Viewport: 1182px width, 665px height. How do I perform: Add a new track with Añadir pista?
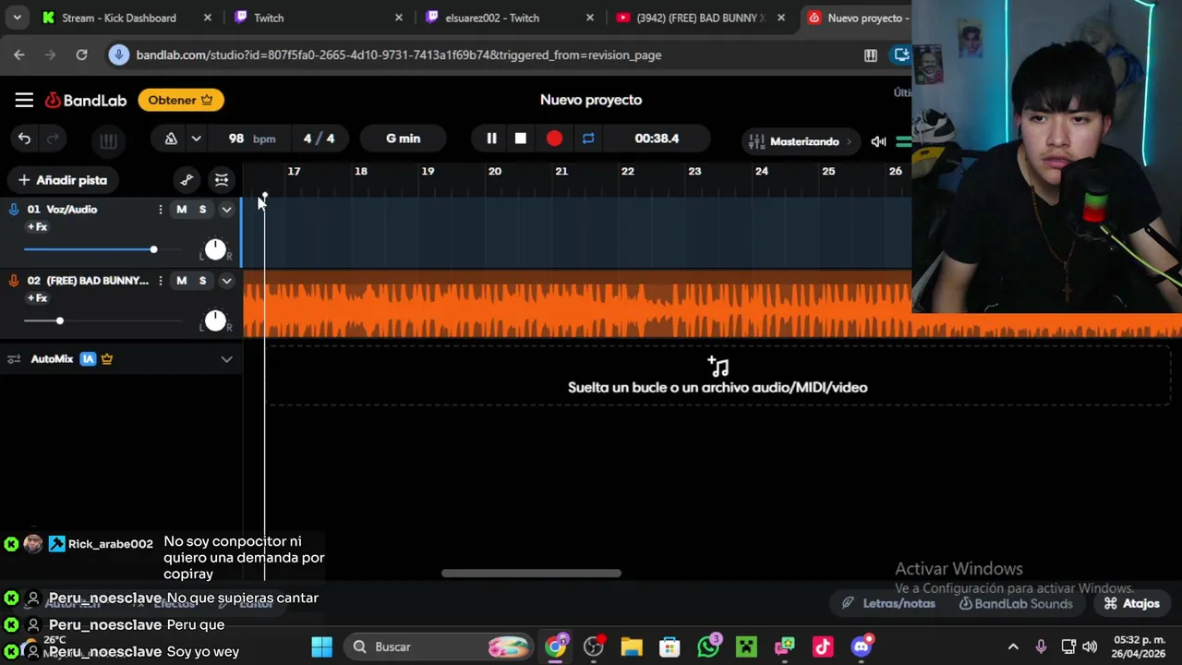click(x=63, y=180)
